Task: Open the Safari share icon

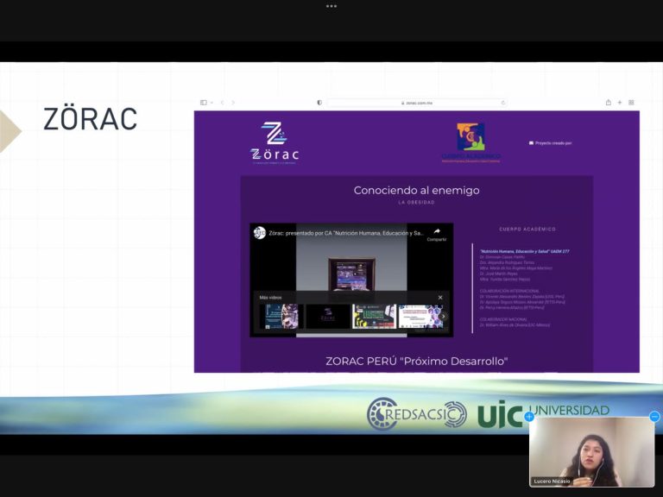Action: 608,103
